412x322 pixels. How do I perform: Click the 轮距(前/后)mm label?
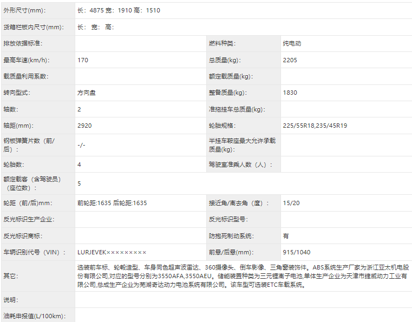click(x=28, y=203)
